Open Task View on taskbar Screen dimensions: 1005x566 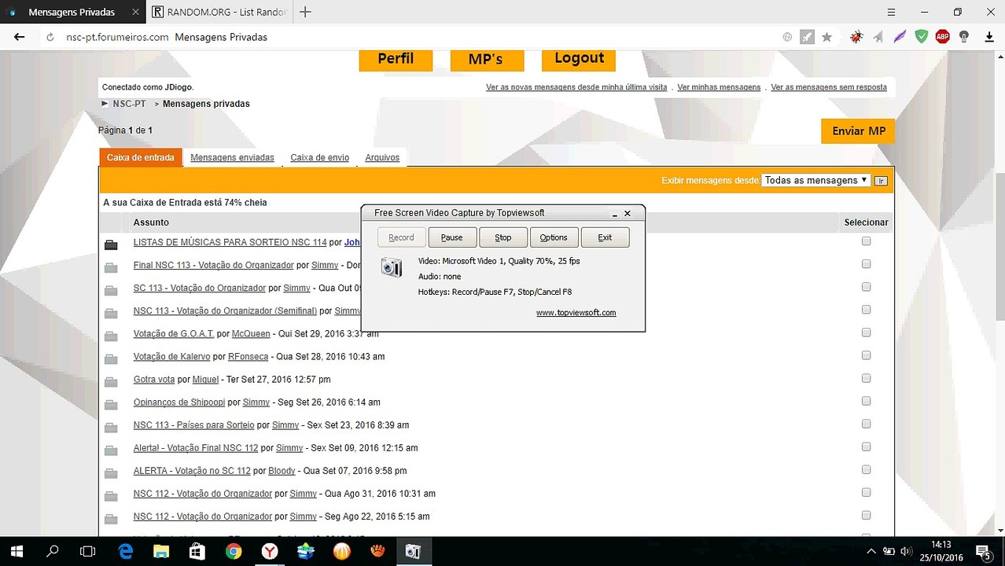click(x=88, y=551)
